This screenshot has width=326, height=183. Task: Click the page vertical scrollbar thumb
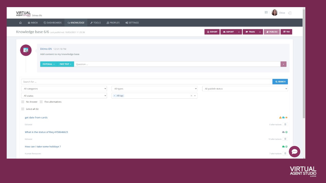coord(304,64)
